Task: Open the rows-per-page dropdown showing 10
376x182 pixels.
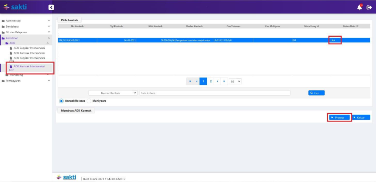Action: [235, 81]
